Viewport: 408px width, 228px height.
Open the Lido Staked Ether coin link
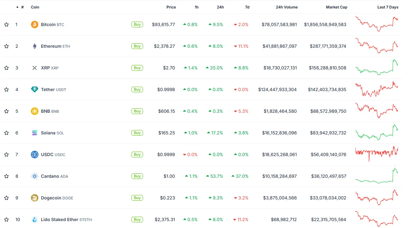click(66, 220)
